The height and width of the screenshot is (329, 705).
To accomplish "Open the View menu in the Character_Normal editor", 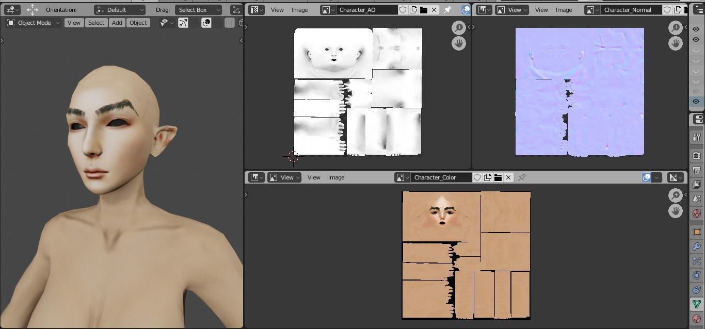I will pyautogui.click(x=541, y=10).
